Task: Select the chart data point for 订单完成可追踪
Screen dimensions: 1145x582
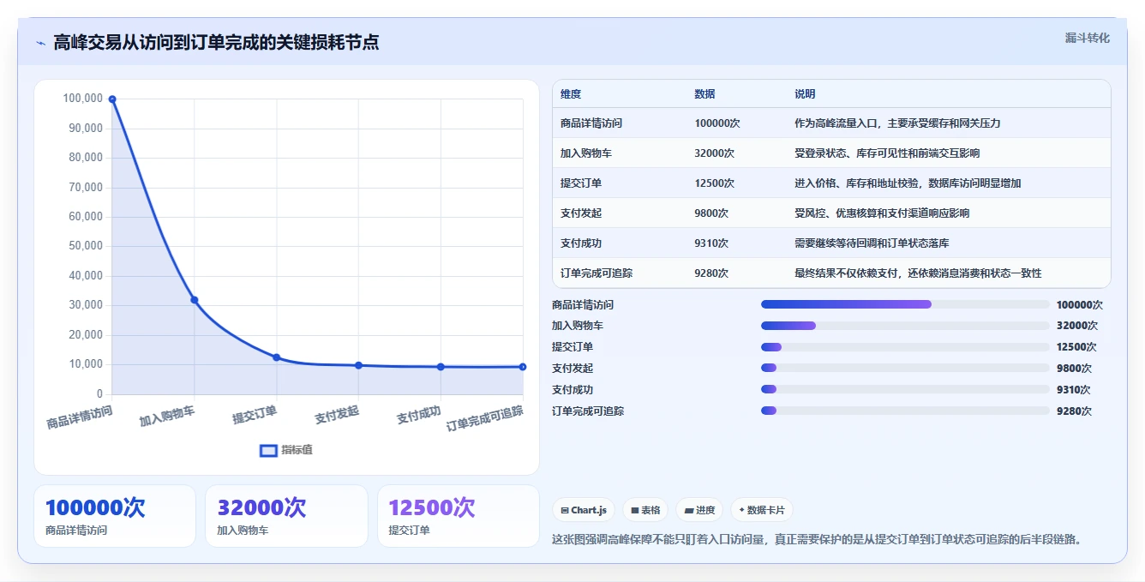Action: [523, 367]
